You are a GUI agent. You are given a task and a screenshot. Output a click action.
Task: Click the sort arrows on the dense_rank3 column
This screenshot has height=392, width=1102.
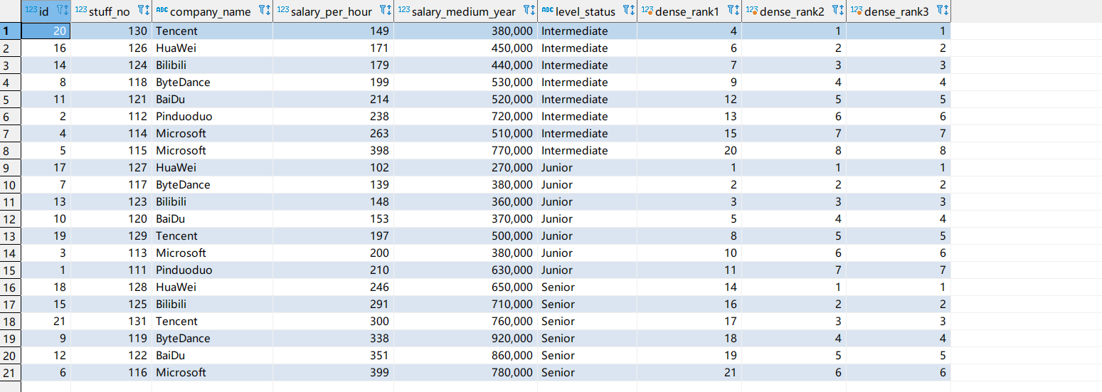click(x=946, y=11)
